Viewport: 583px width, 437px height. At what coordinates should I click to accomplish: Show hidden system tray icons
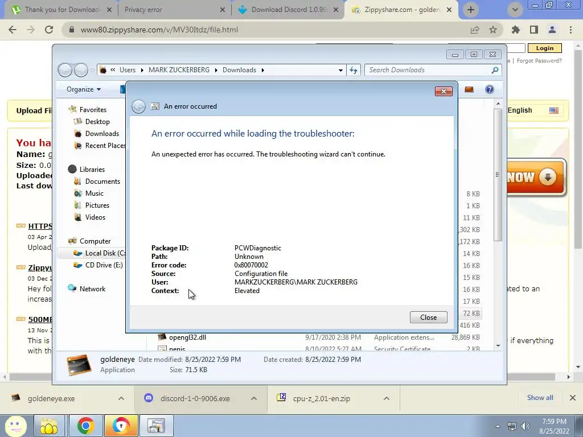click(x=498, y=427)
